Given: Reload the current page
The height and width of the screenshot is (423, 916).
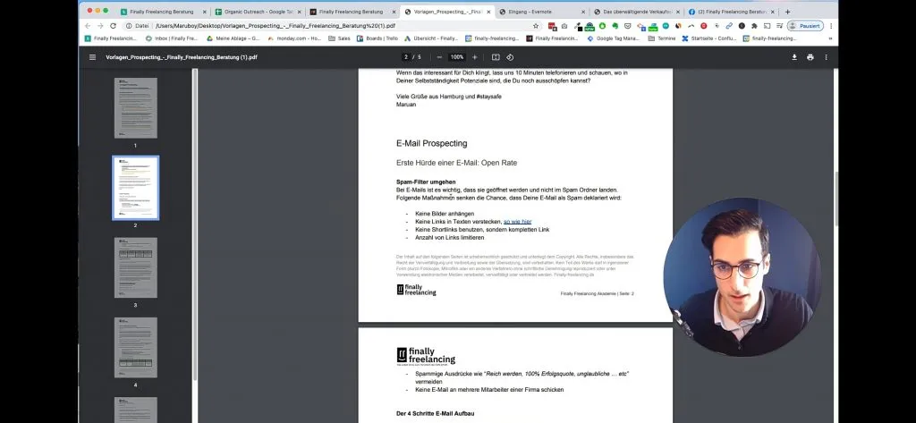Looking at the screenshot, I should [x=114, y=26].
